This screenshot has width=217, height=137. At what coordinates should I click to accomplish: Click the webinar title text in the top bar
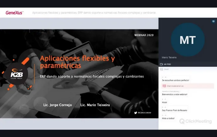[94, 13]
